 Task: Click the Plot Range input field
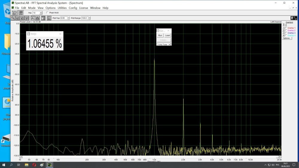tap(84, 18)
